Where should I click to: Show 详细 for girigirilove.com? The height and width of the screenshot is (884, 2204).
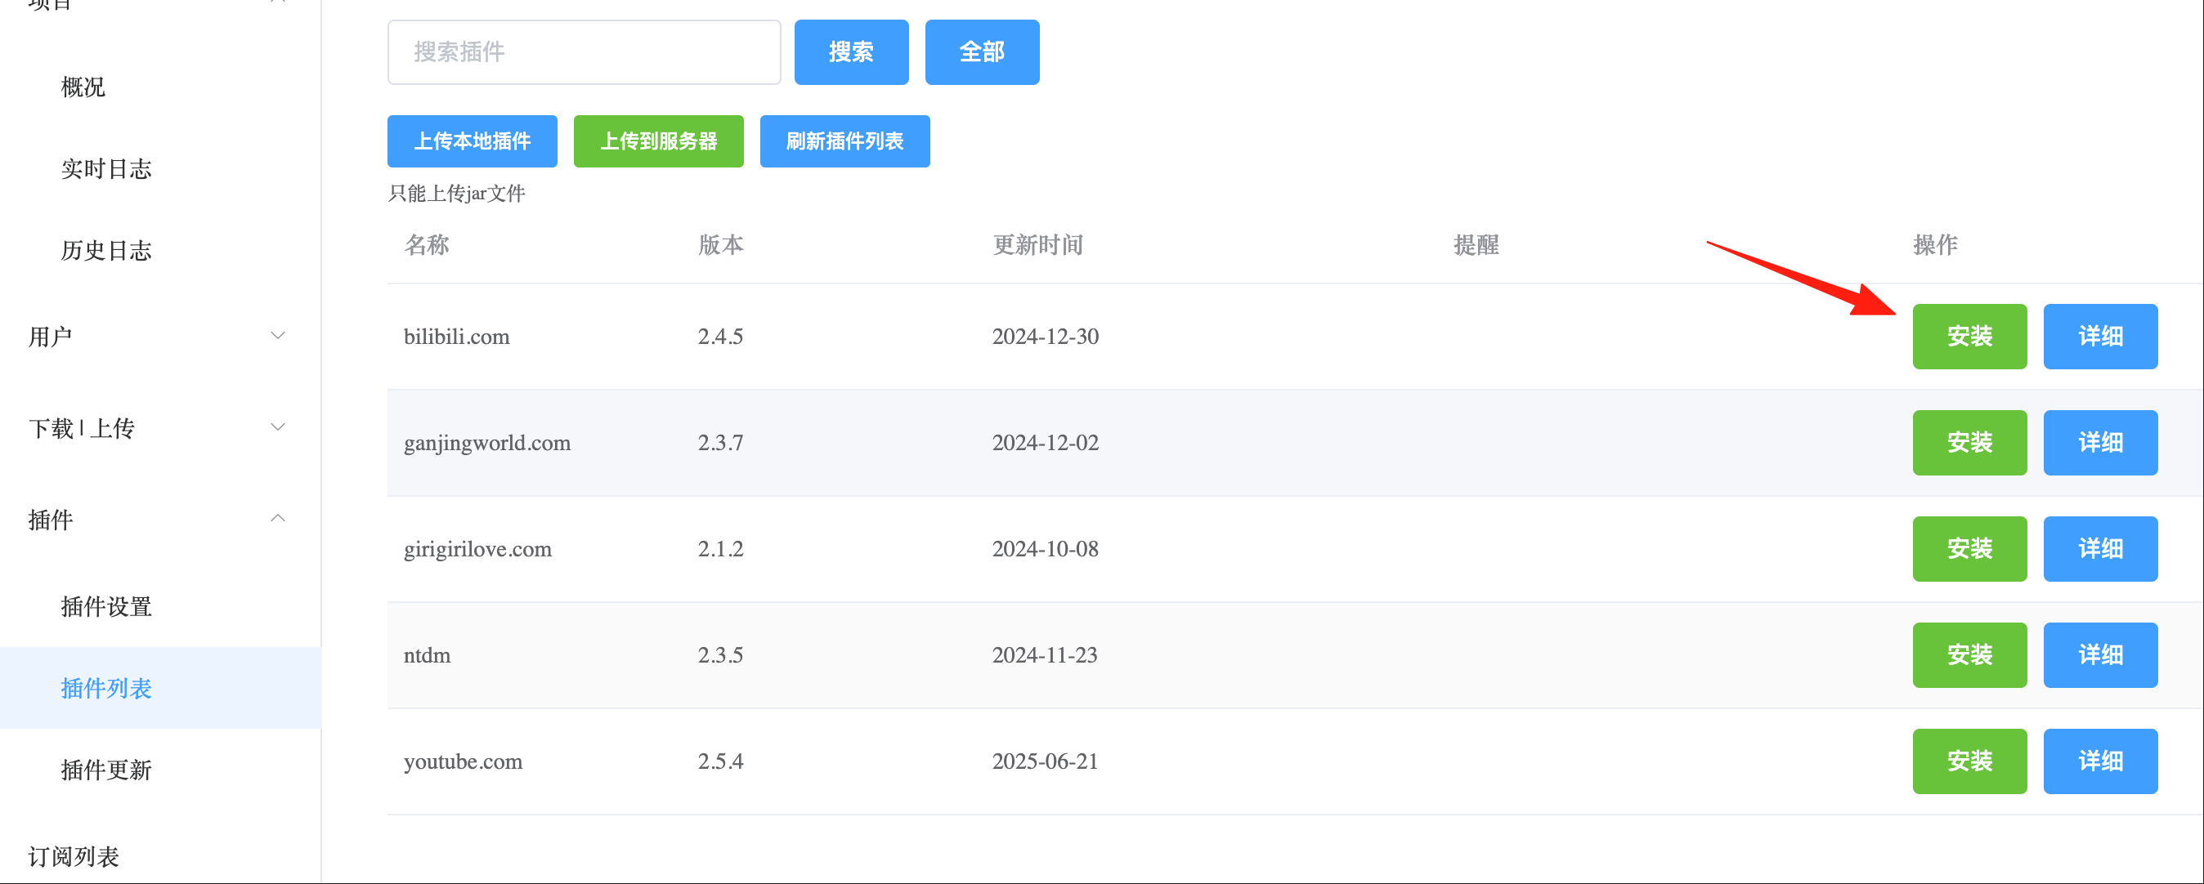[x=2100, y=549]
